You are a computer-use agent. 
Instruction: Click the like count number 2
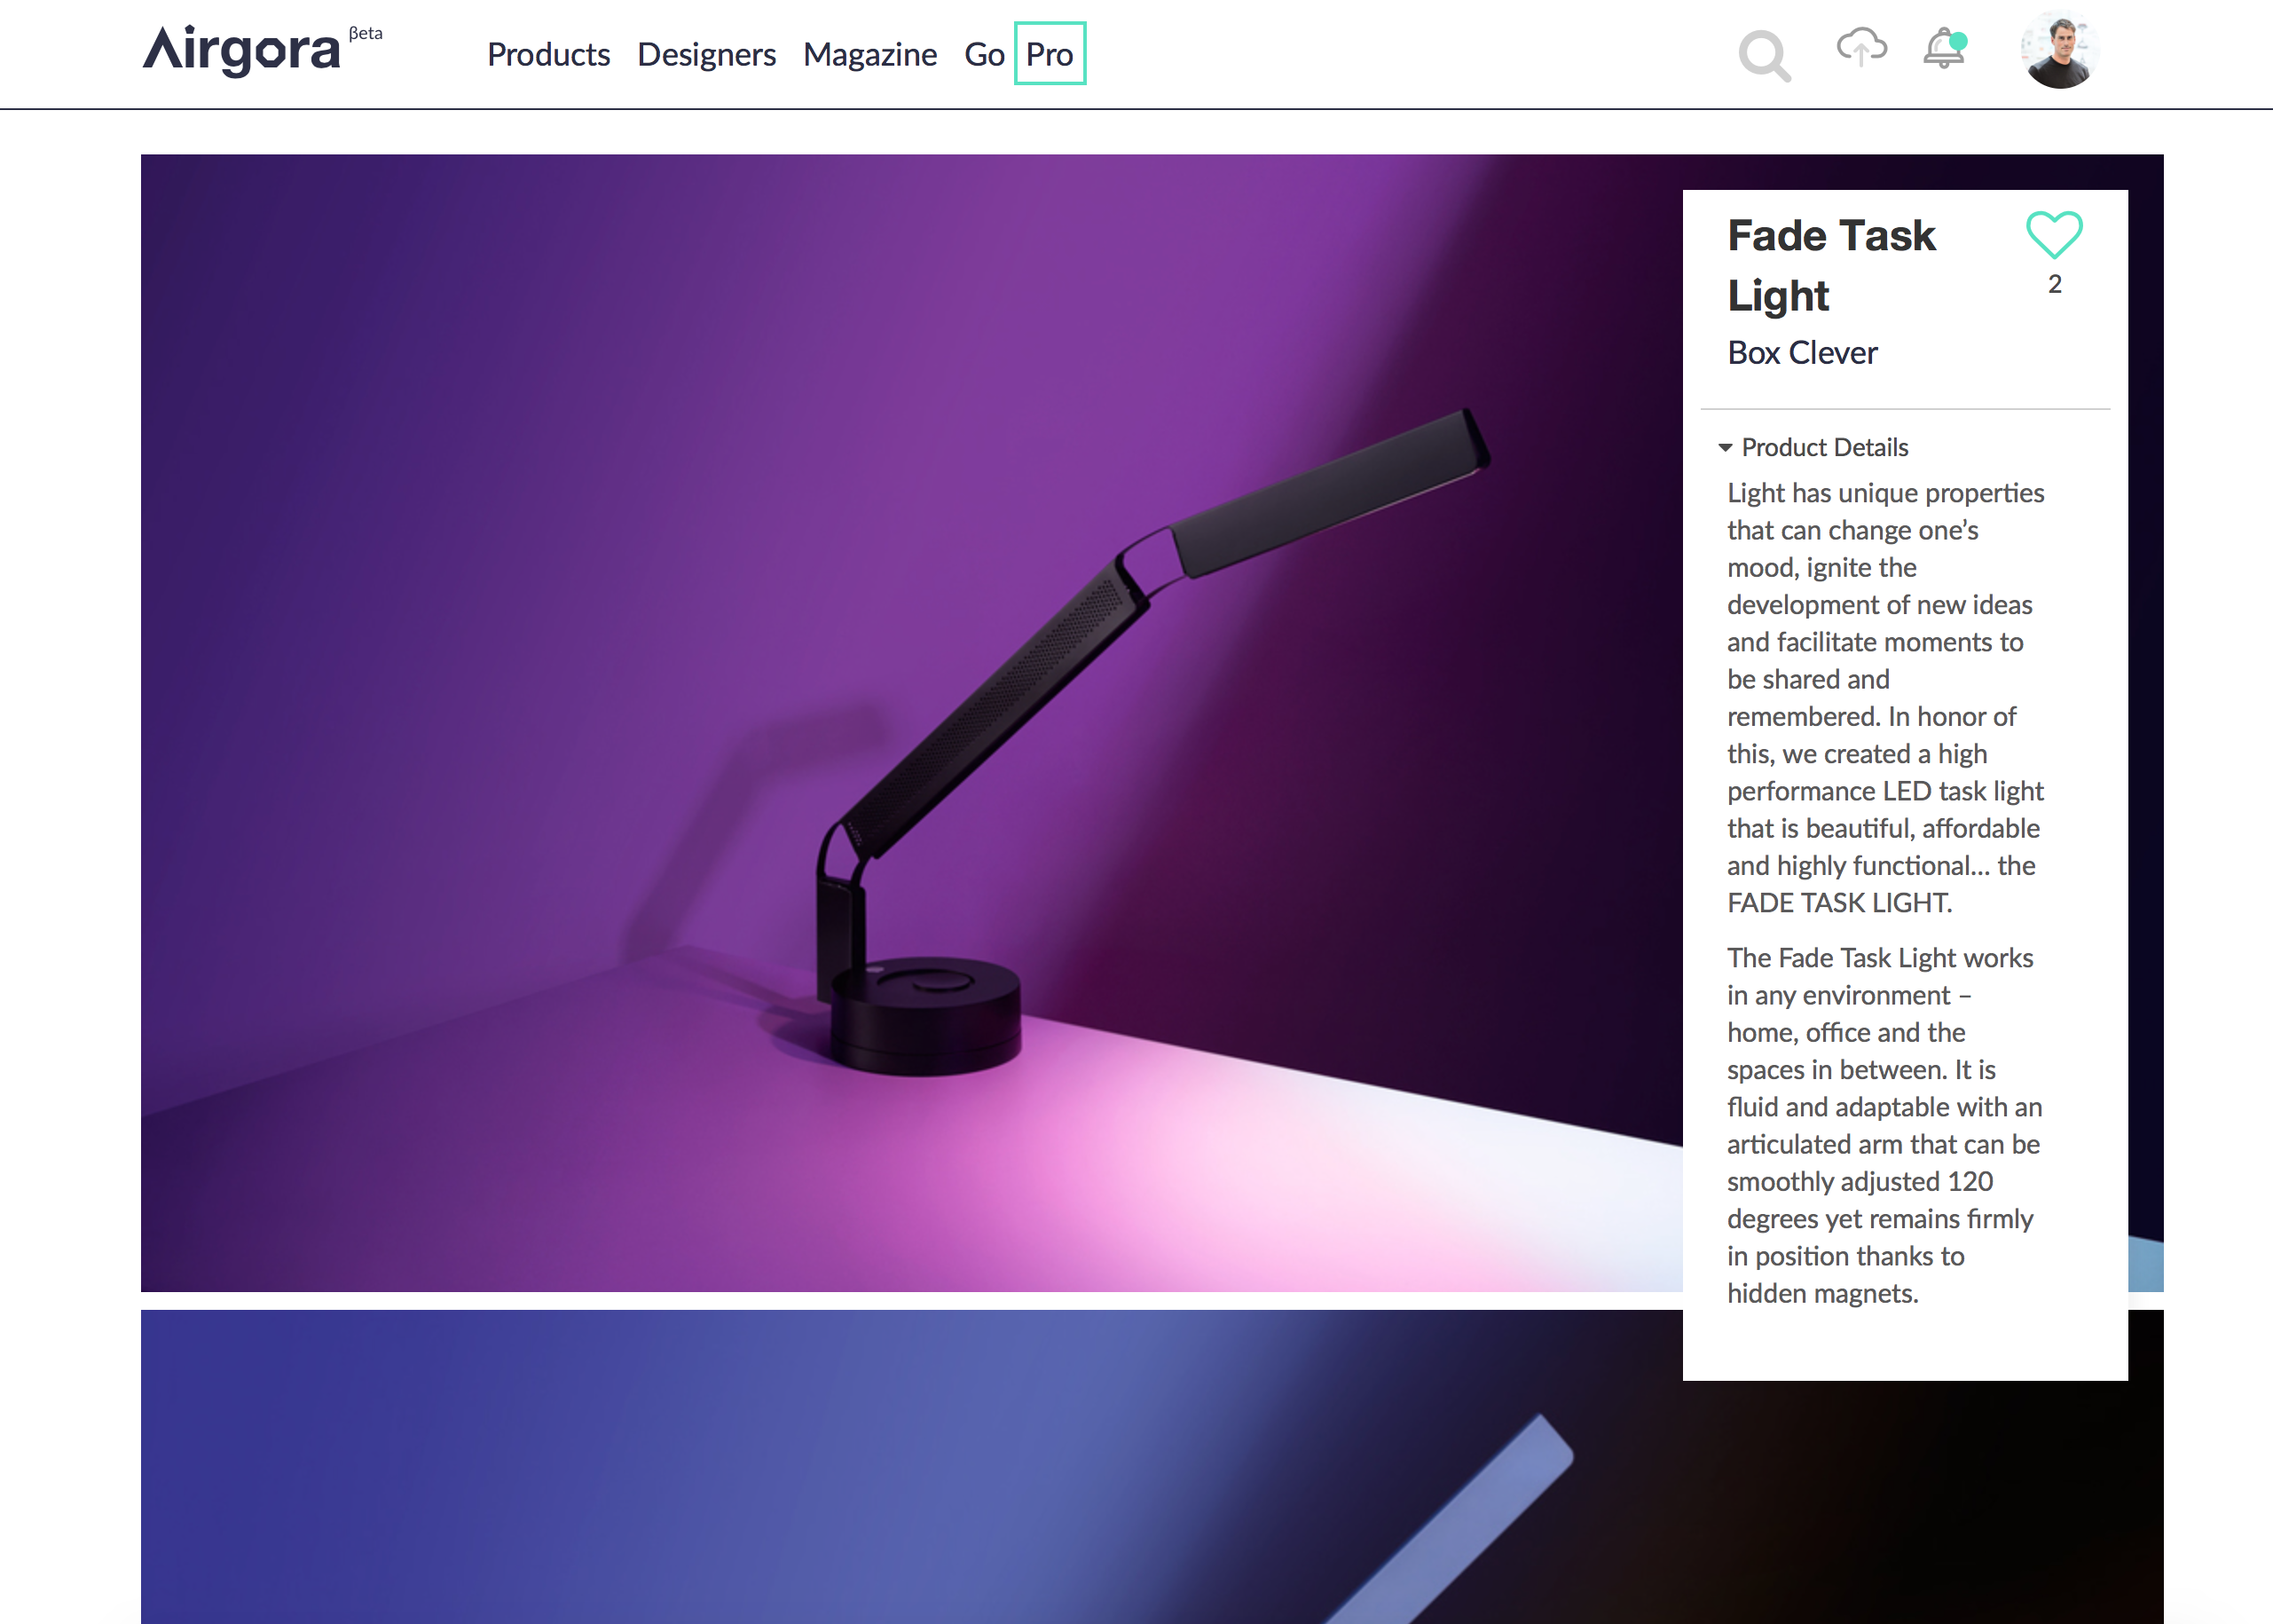point(2054,284)
